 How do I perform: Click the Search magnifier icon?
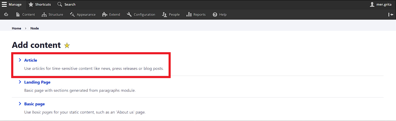(x=60, y=4)
